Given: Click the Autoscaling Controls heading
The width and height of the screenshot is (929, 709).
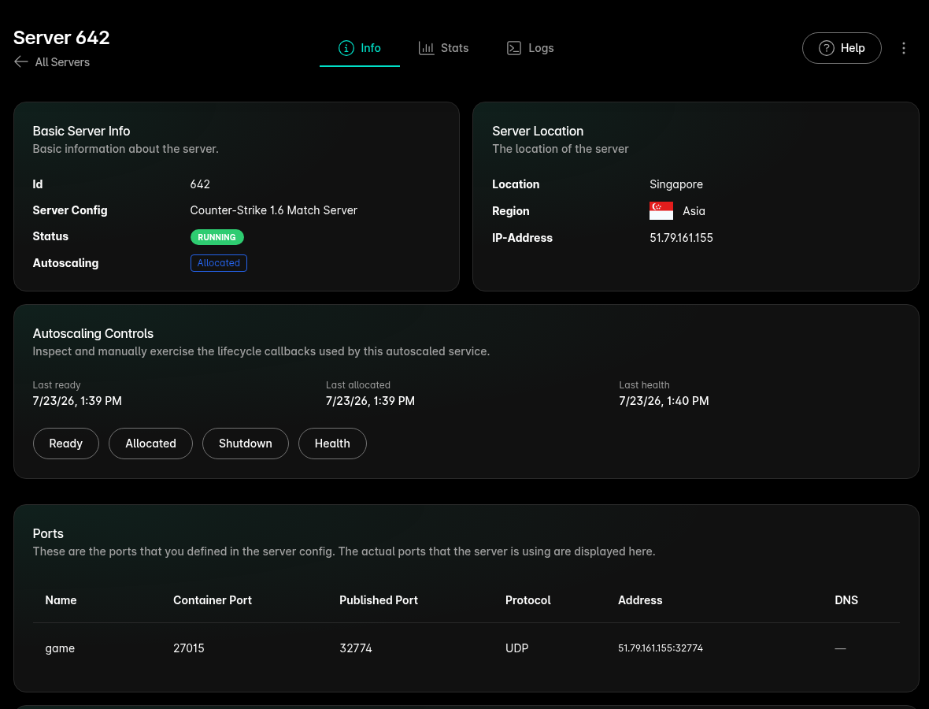Looking at the screenshot, I should pyautogui.click(x=93, y=334).
